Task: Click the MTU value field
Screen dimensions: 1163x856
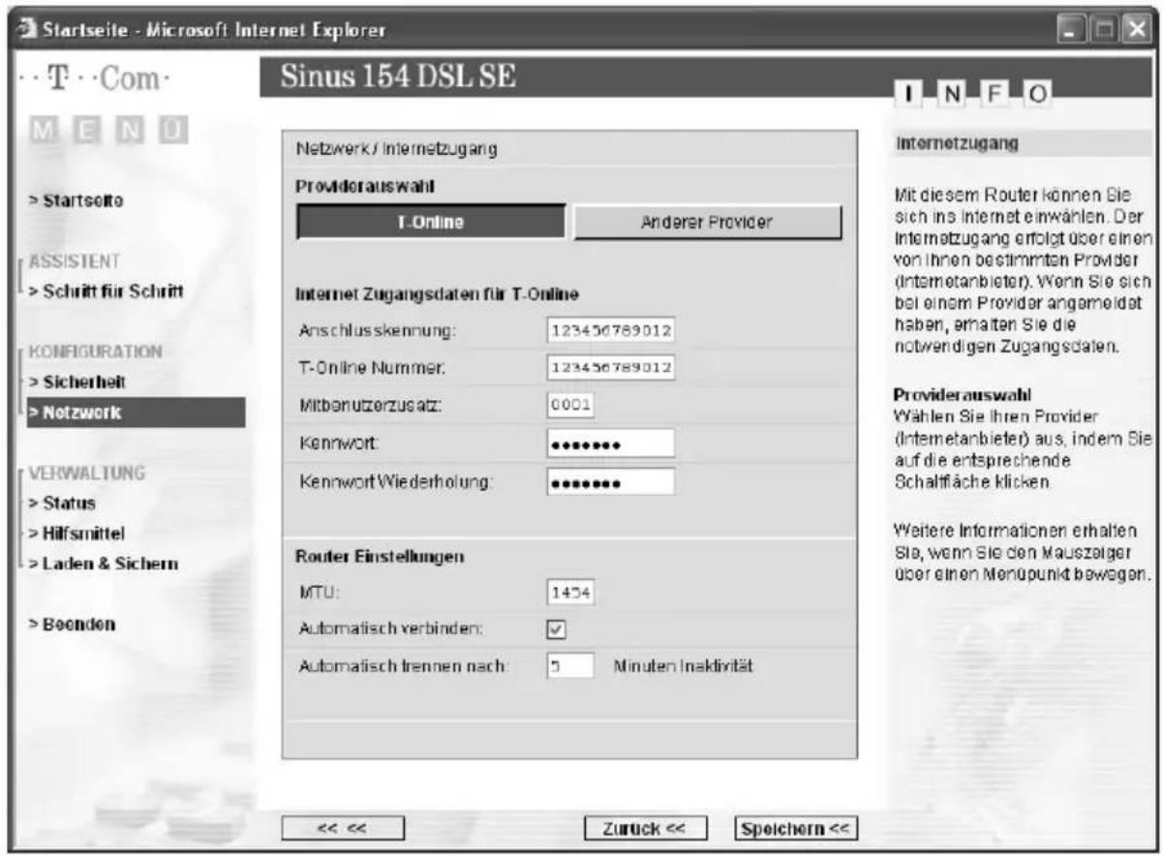Action: tap(570, 592)
